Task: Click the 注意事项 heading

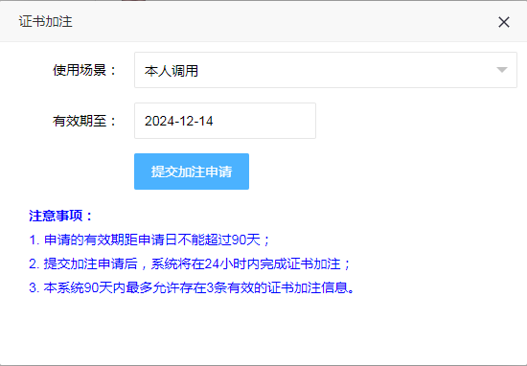Action: pyautogui.click(x=60, y=216)
